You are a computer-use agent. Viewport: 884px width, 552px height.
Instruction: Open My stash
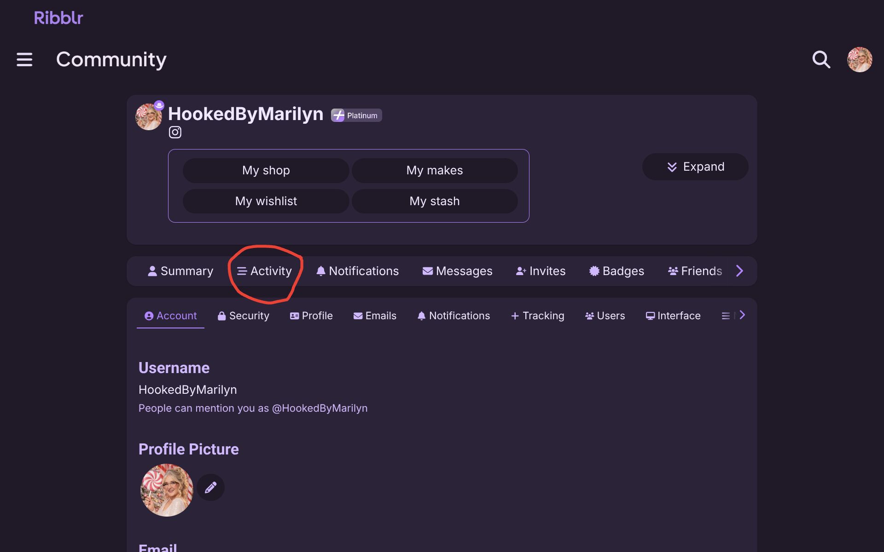(x=434, y=201)
